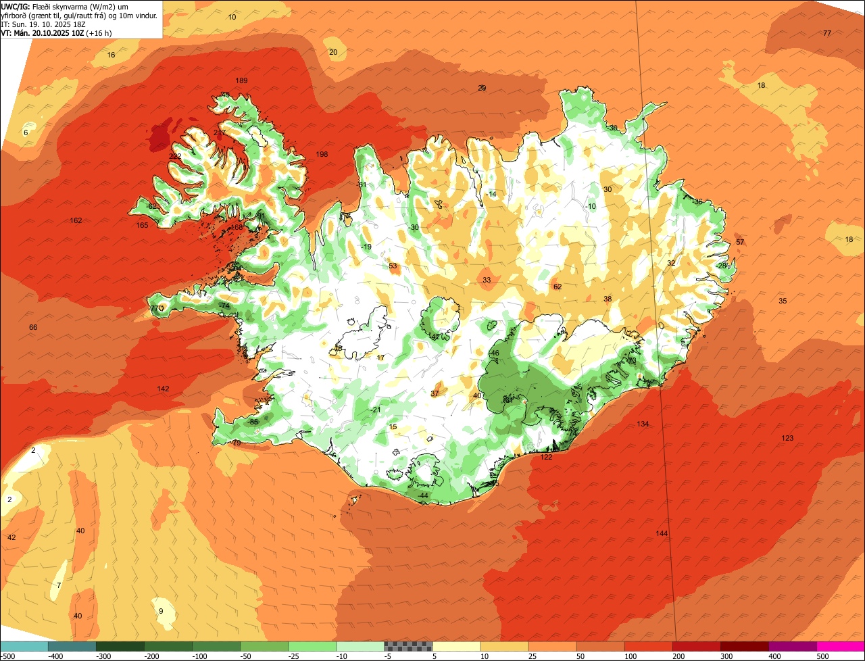
Task: Click the map value -44 on the south coast
Action: pyautogui.click(x=423, y=495)
